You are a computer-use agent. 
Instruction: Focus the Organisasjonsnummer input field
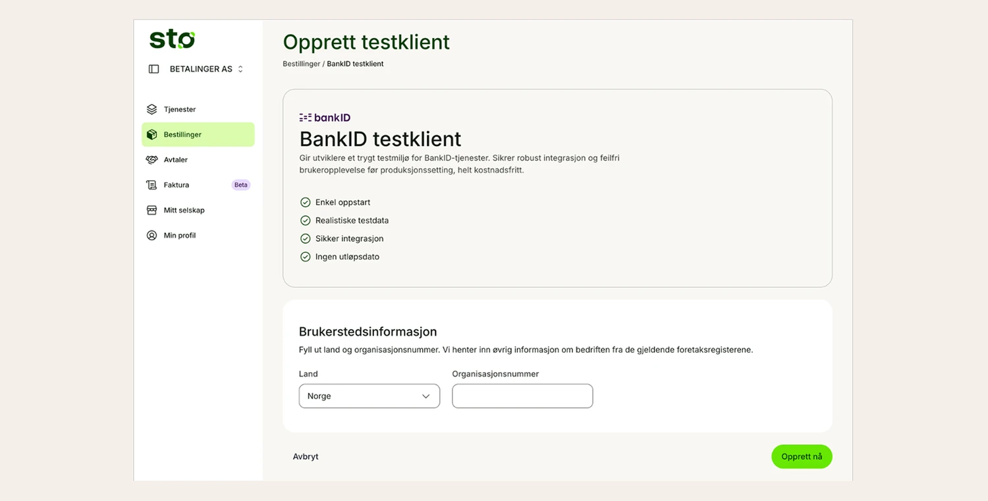[x=522, y=396]
